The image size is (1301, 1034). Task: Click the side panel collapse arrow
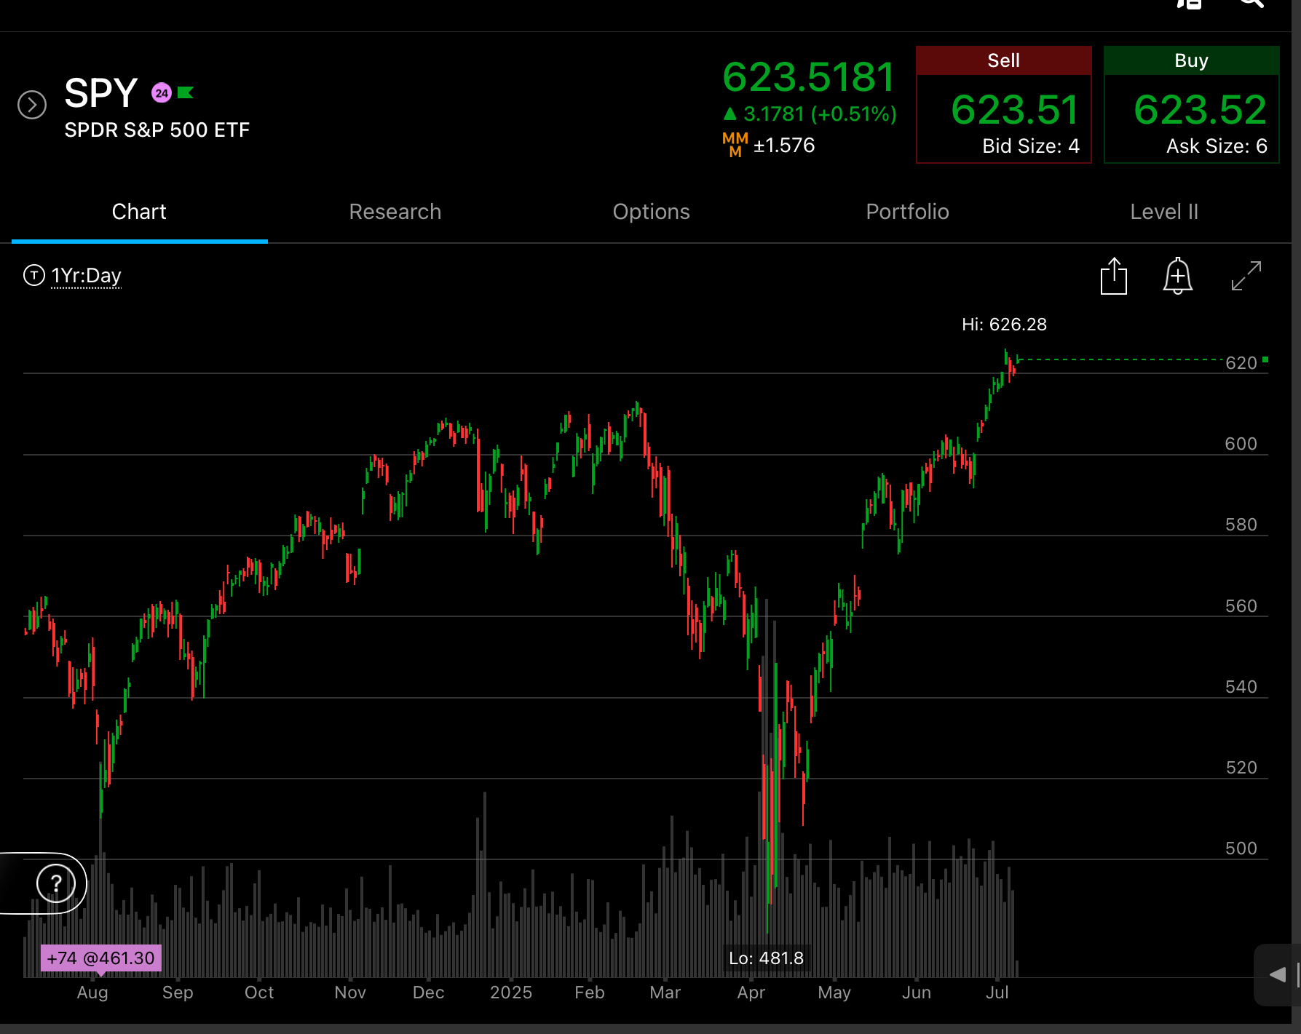1277,975
